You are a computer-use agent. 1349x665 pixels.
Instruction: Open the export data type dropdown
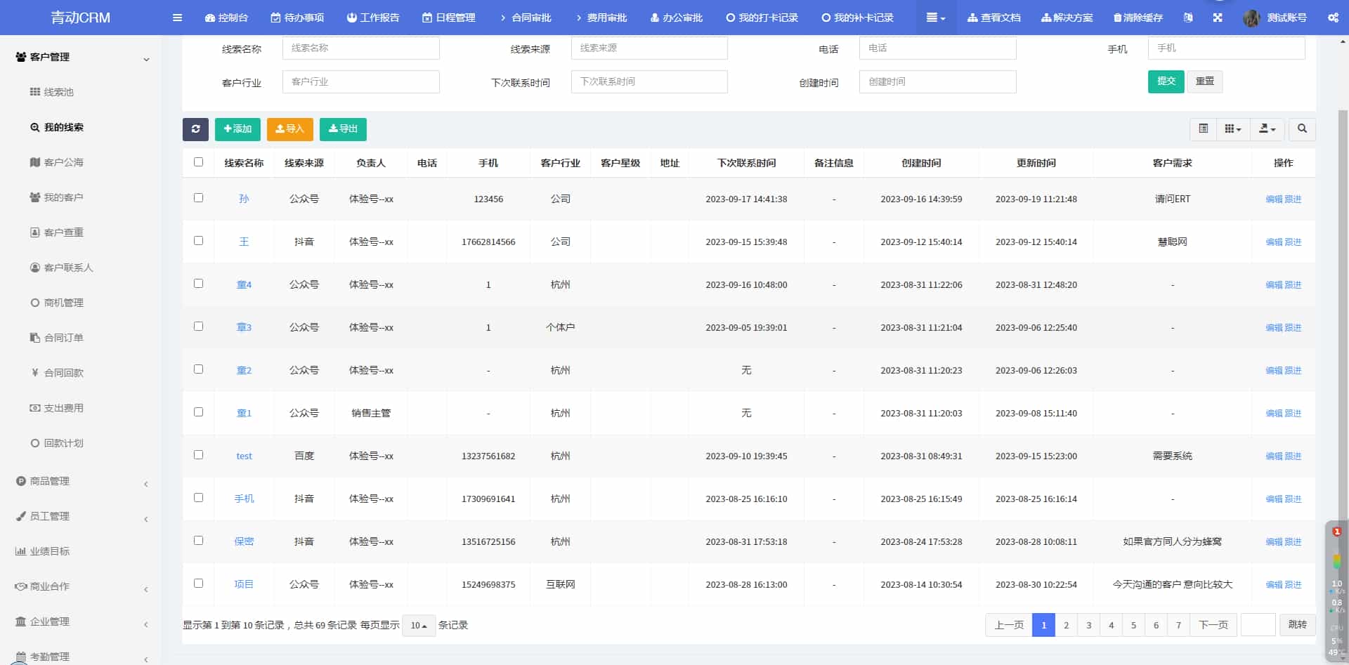1267,129
